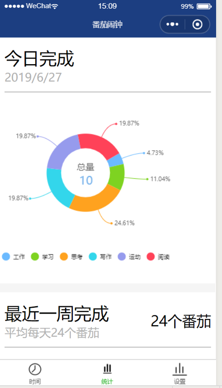Toggle the 工作 legend item
This screenshot has width=222, height=388.
(x=13, y=257)
